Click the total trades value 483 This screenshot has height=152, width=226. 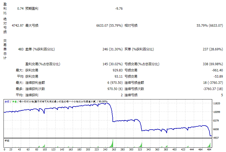(x=21, y=49)
